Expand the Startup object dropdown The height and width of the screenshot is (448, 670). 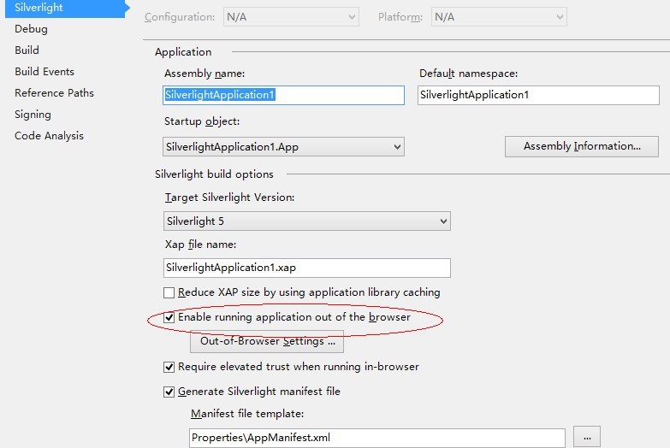pyautogui.click(x=283, y=147)
